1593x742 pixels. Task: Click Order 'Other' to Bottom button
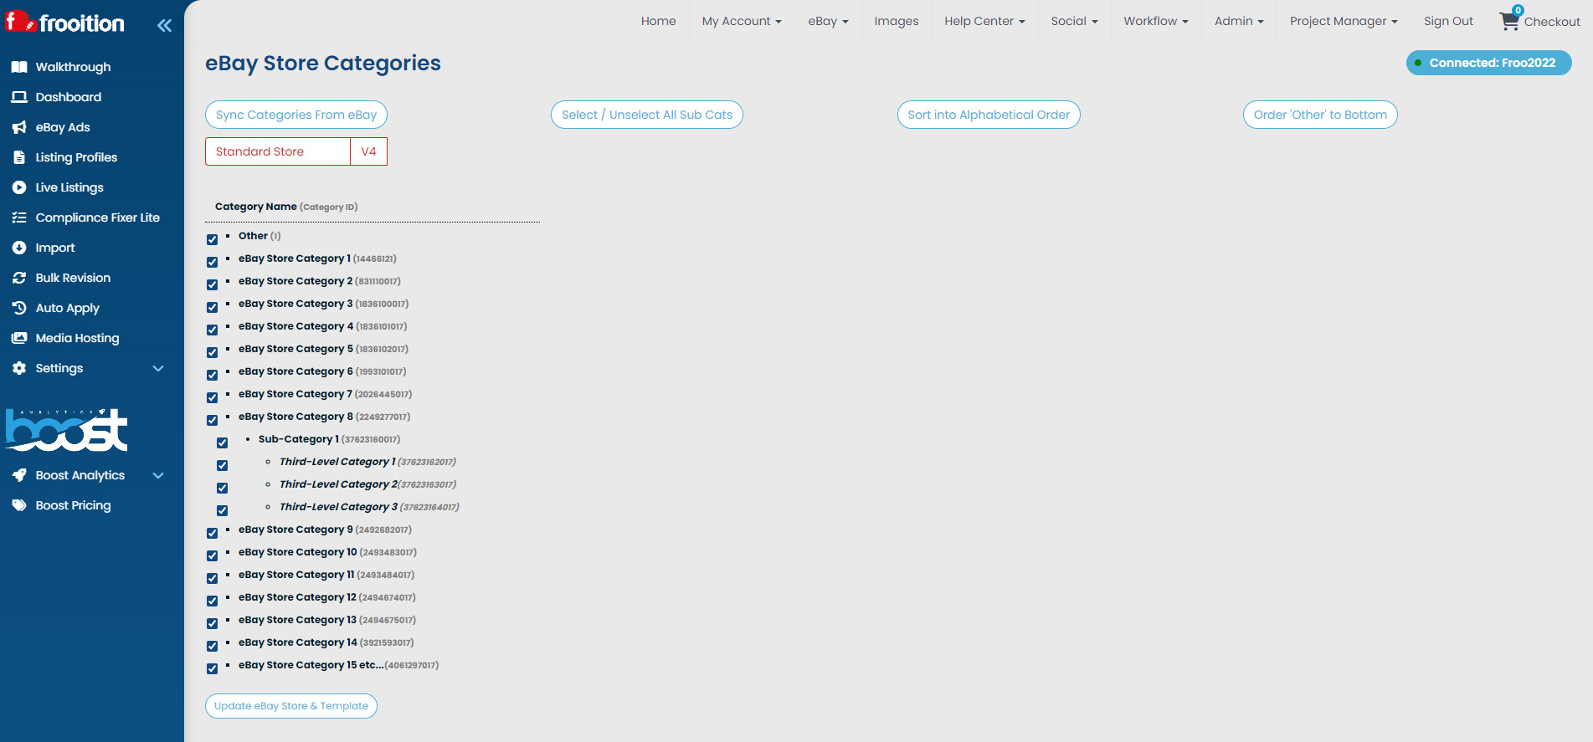pyautogui.click(x=1320, y=115)
